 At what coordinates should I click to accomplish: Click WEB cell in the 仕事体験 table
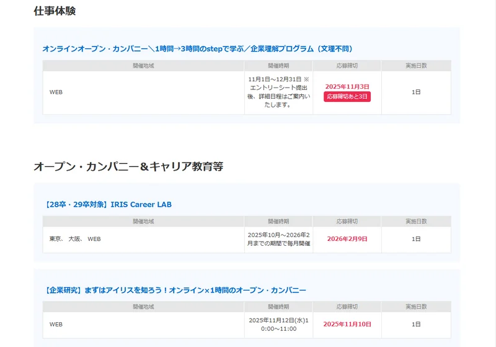(56, 92)
